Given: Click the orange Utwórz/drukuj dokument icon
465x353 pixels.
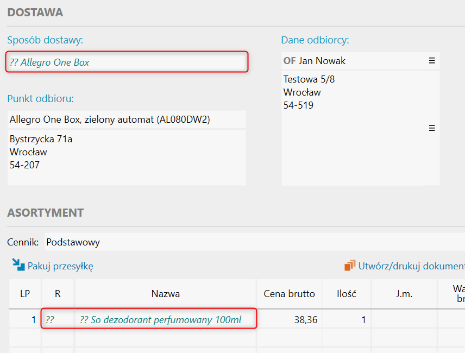Looking at the screenshot, I should pyautogui.click(x=350, y=266).
